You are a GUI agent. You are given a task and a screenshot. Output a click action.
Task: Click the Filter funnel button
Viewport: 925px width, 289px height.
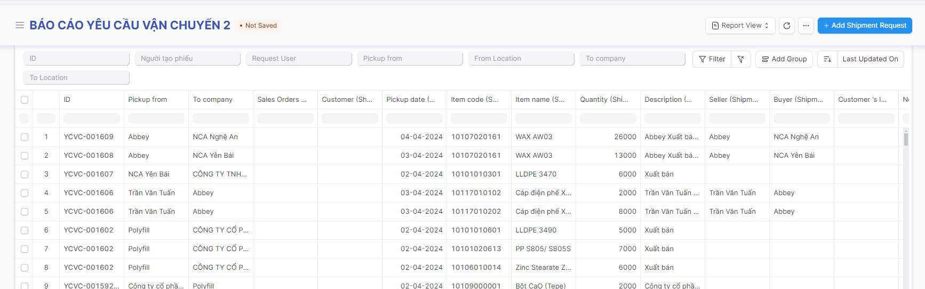[712, 59]
